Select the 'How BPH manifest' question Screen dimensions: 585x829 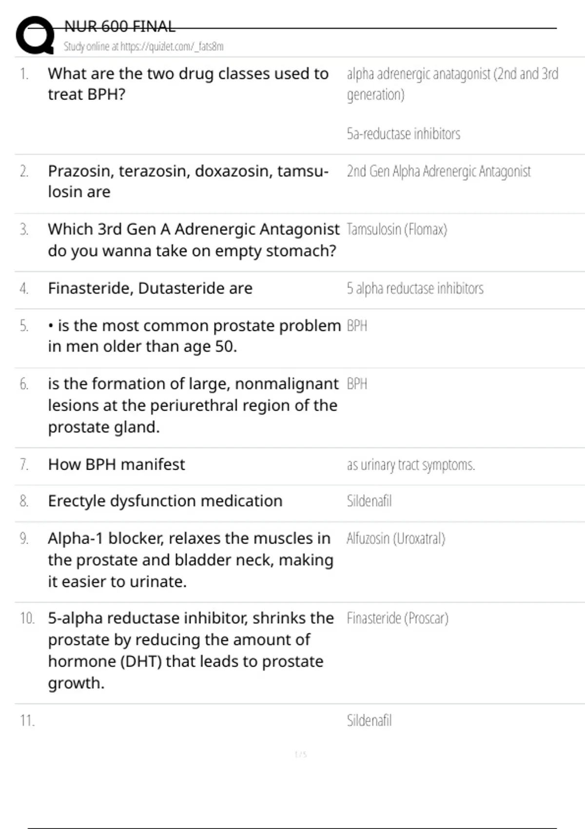[117, 464]
